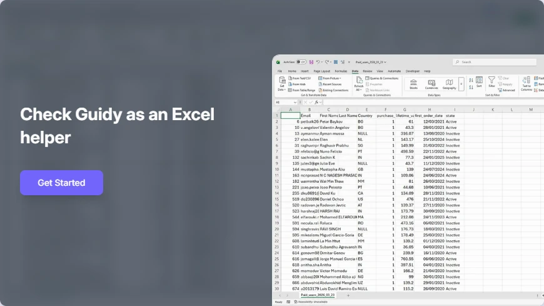Click Sort A to Z icon
The image size is (544, 306).
pos(471,80)
